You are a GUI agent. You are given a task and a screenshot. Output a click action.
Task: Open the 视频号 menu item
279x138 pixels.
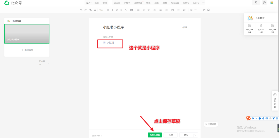click(x=186, y=3)
